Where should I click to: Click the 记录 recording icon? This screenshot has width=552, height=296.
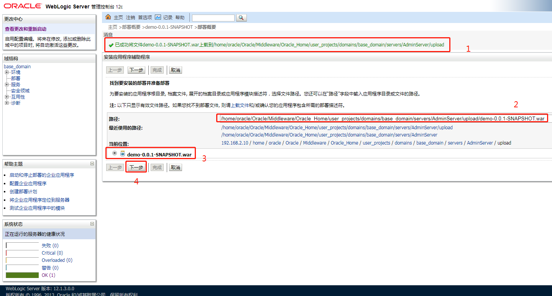pyautogui.click(x=158, y=17)
